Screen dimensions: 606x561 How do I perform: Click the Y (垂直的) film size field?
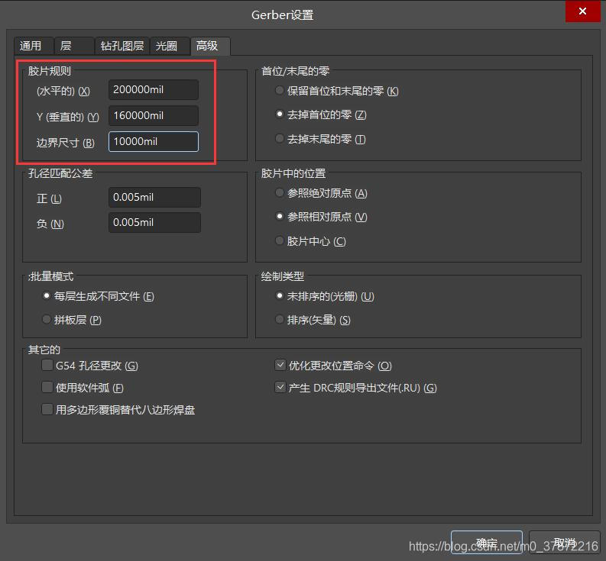[x=154, y=115]
